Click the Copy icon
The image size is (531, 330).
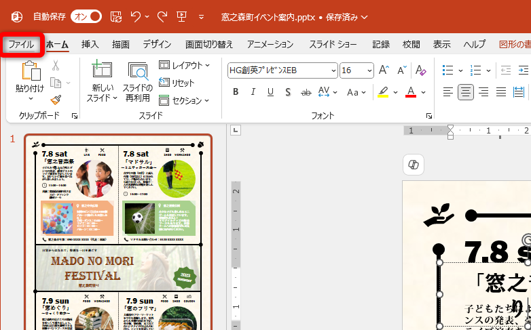[56, 83]
